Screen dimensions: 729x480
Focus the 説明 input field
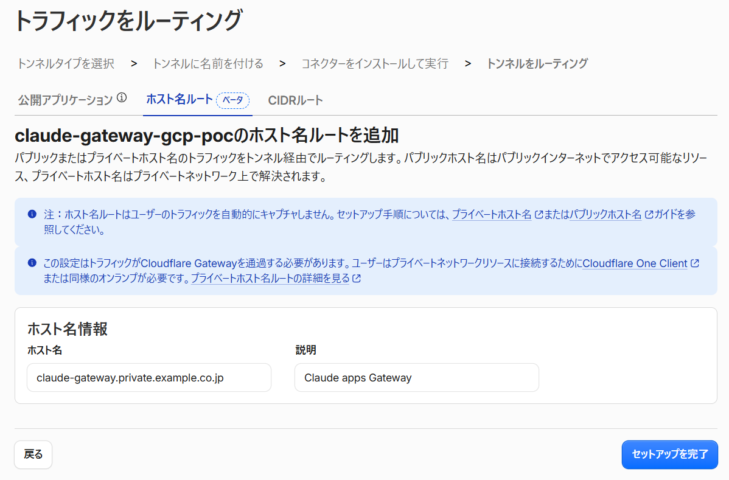coord(417,377)
